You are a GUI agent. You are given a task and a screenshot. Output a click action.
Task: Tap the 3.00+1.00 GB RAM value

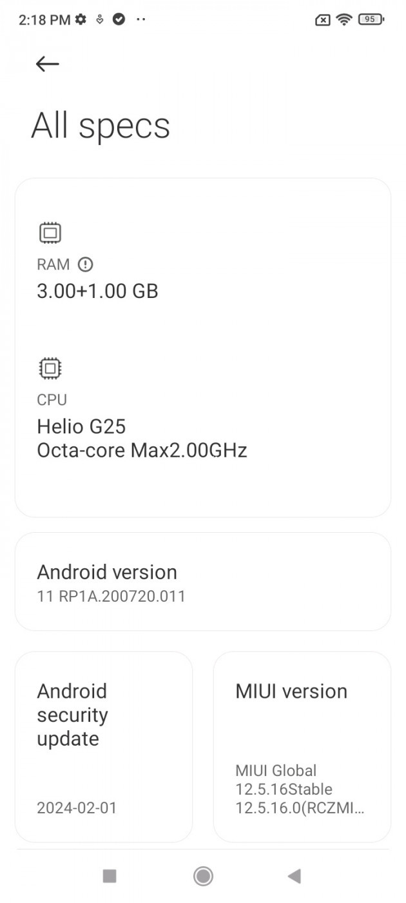click(x=97, y=291)
